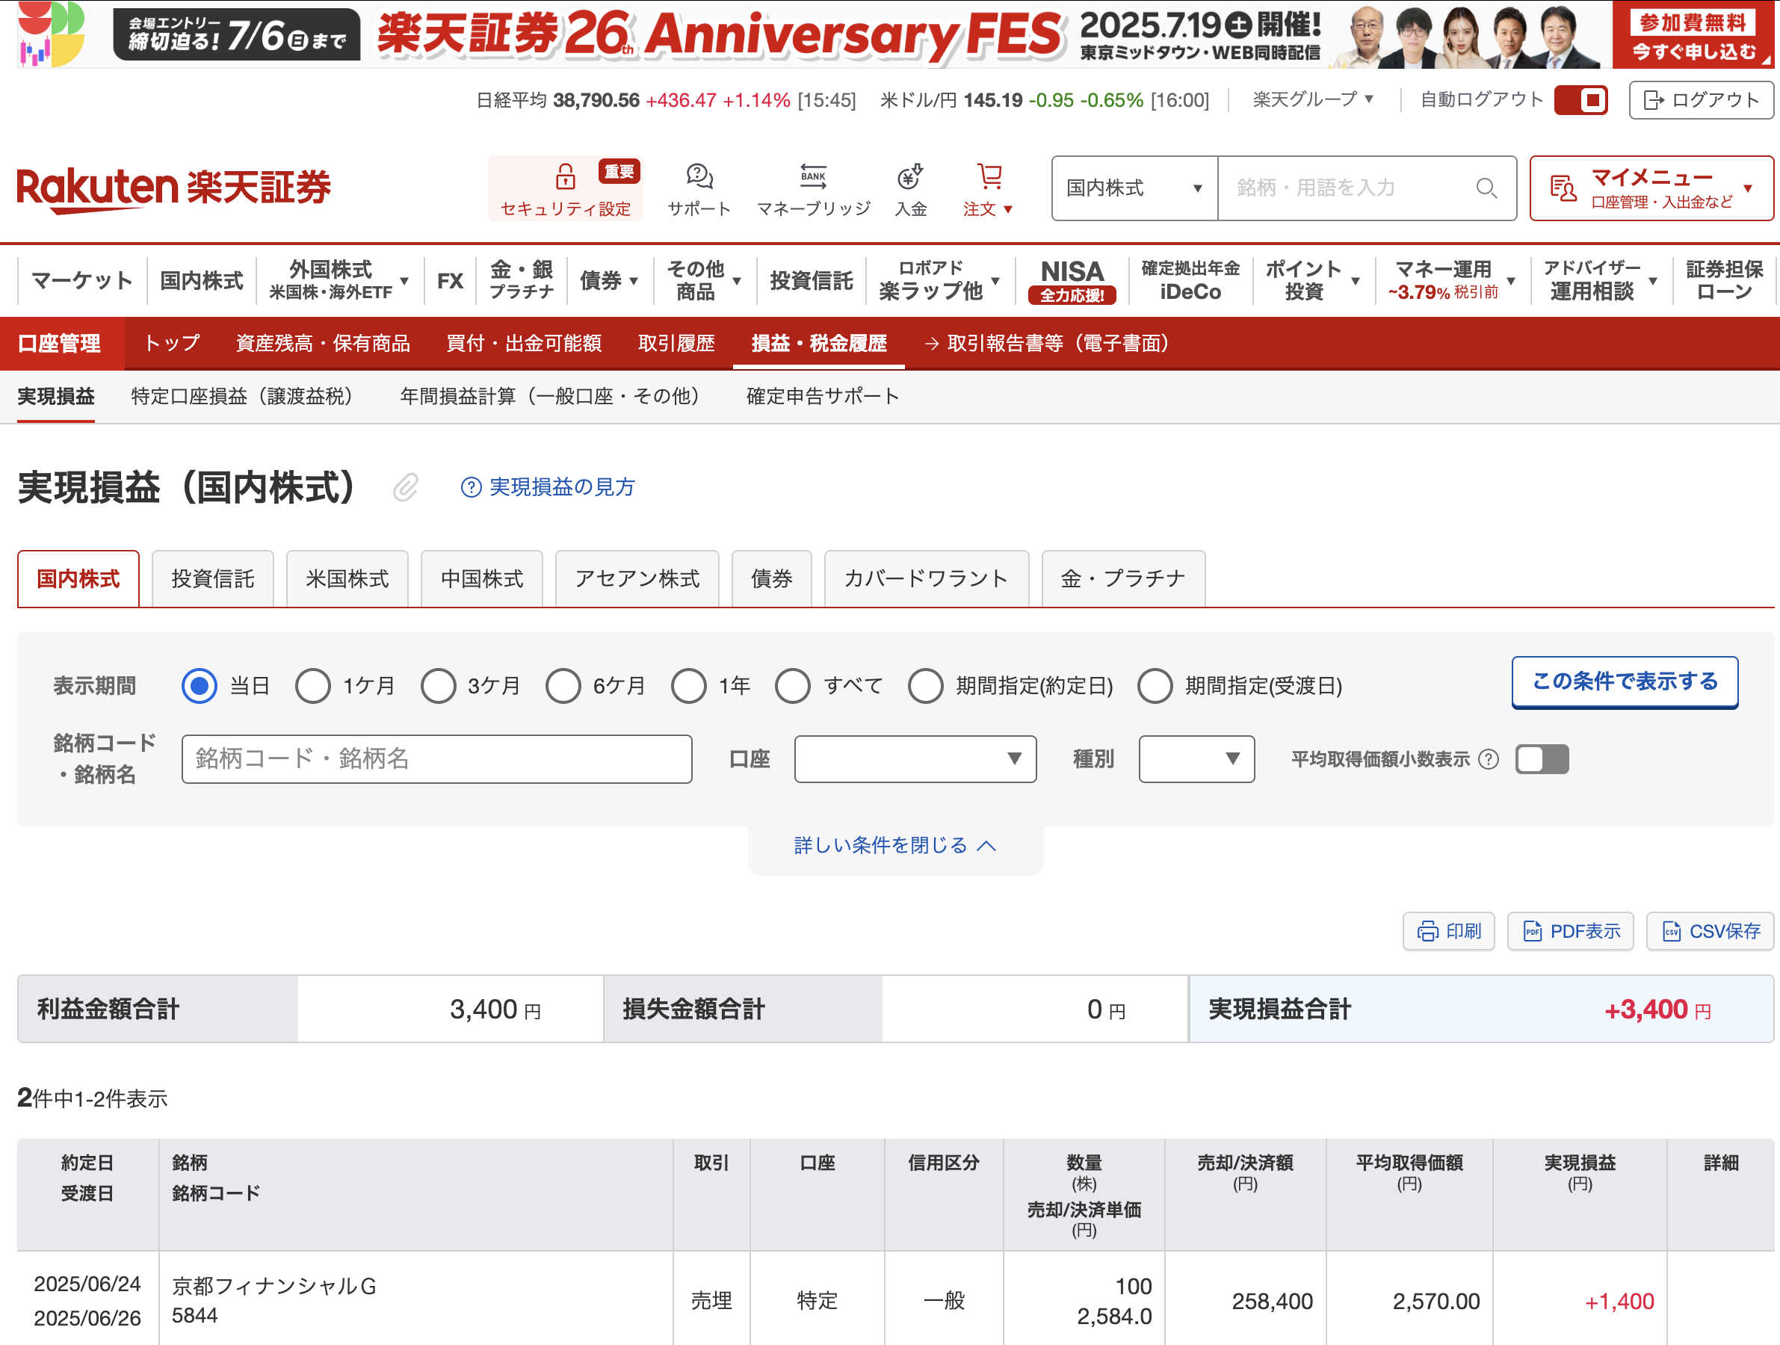
Task: Expand the 外国株式 navigation menu
Action: coord(339,281)
